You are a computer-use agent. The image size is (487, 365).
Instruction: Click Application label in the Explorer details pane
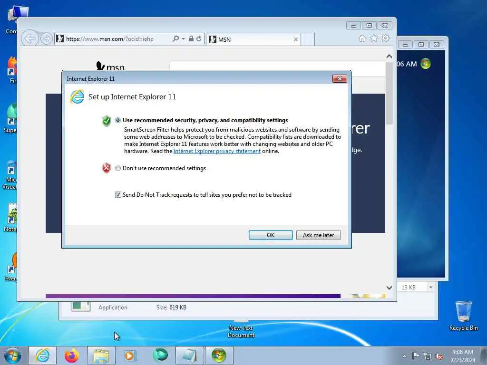point(113,307)
